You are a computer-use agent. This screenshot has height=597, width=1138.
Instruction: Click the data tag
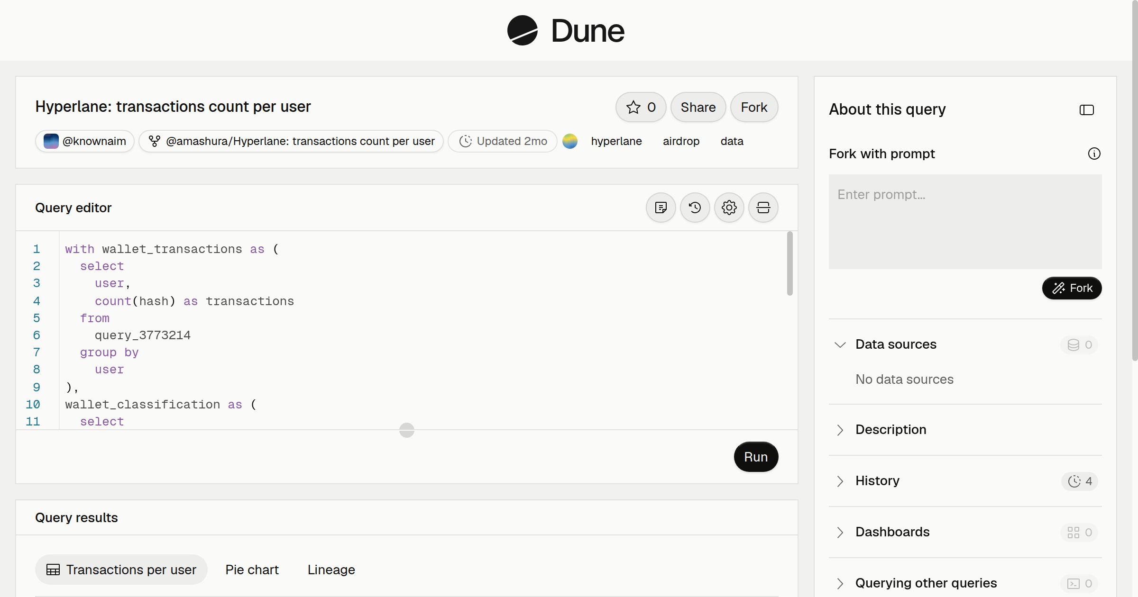pos(732,141)
